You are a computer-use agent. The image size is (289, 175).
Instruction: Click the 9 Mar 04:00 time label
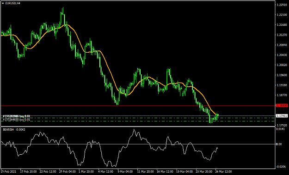tap(125, 172)
